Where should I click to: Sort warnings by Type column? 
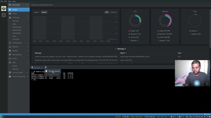click(180, 53)
